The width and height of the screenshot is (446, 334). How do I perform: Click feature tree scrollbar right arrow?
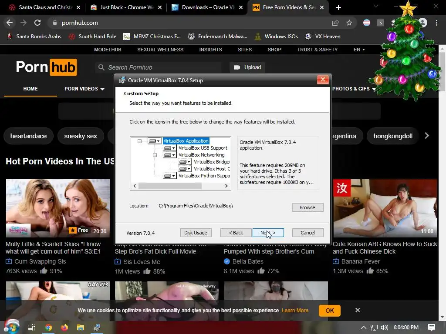click(226, 186)
